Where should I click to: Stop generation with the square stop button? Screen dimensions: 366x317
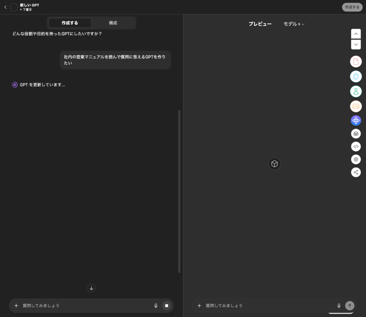coord(166,306)
